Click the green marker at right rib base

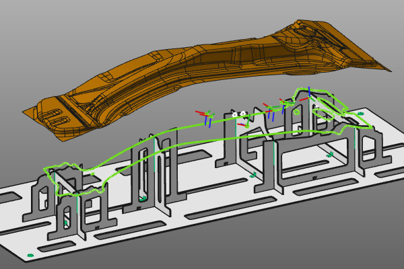(330, 155)
